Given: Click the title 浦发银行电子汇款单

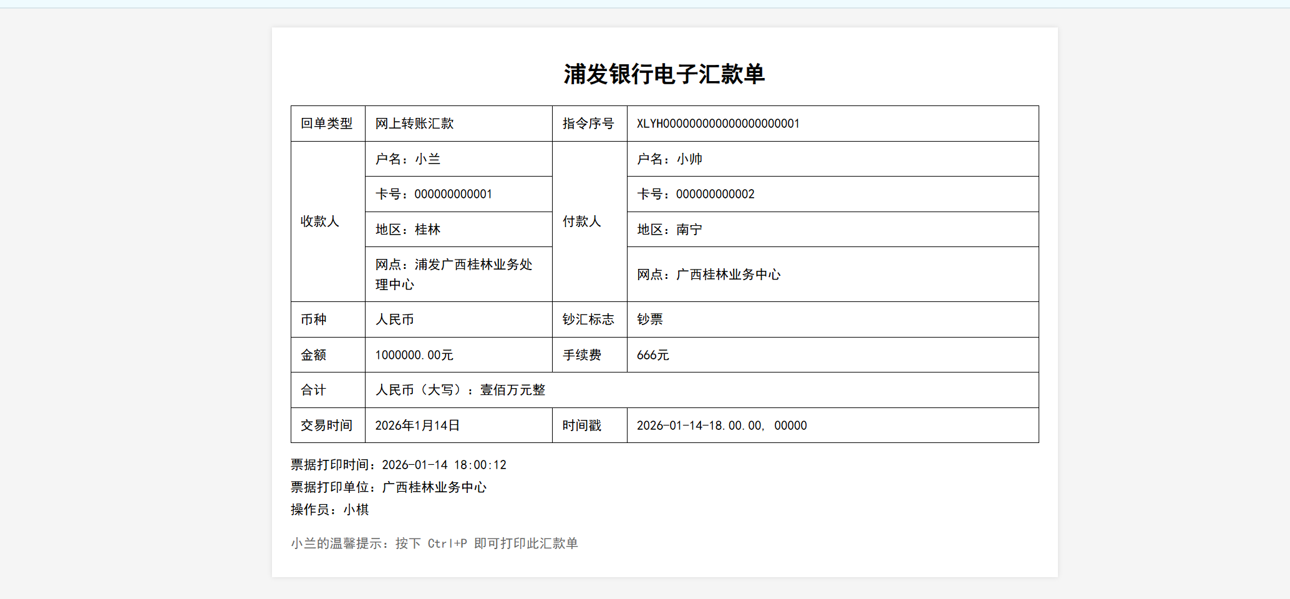Looking at the screenshot, I should [x=664, y=74].
